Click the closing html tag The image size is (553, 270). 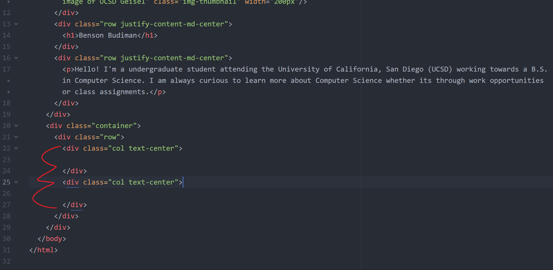[44, 250]
